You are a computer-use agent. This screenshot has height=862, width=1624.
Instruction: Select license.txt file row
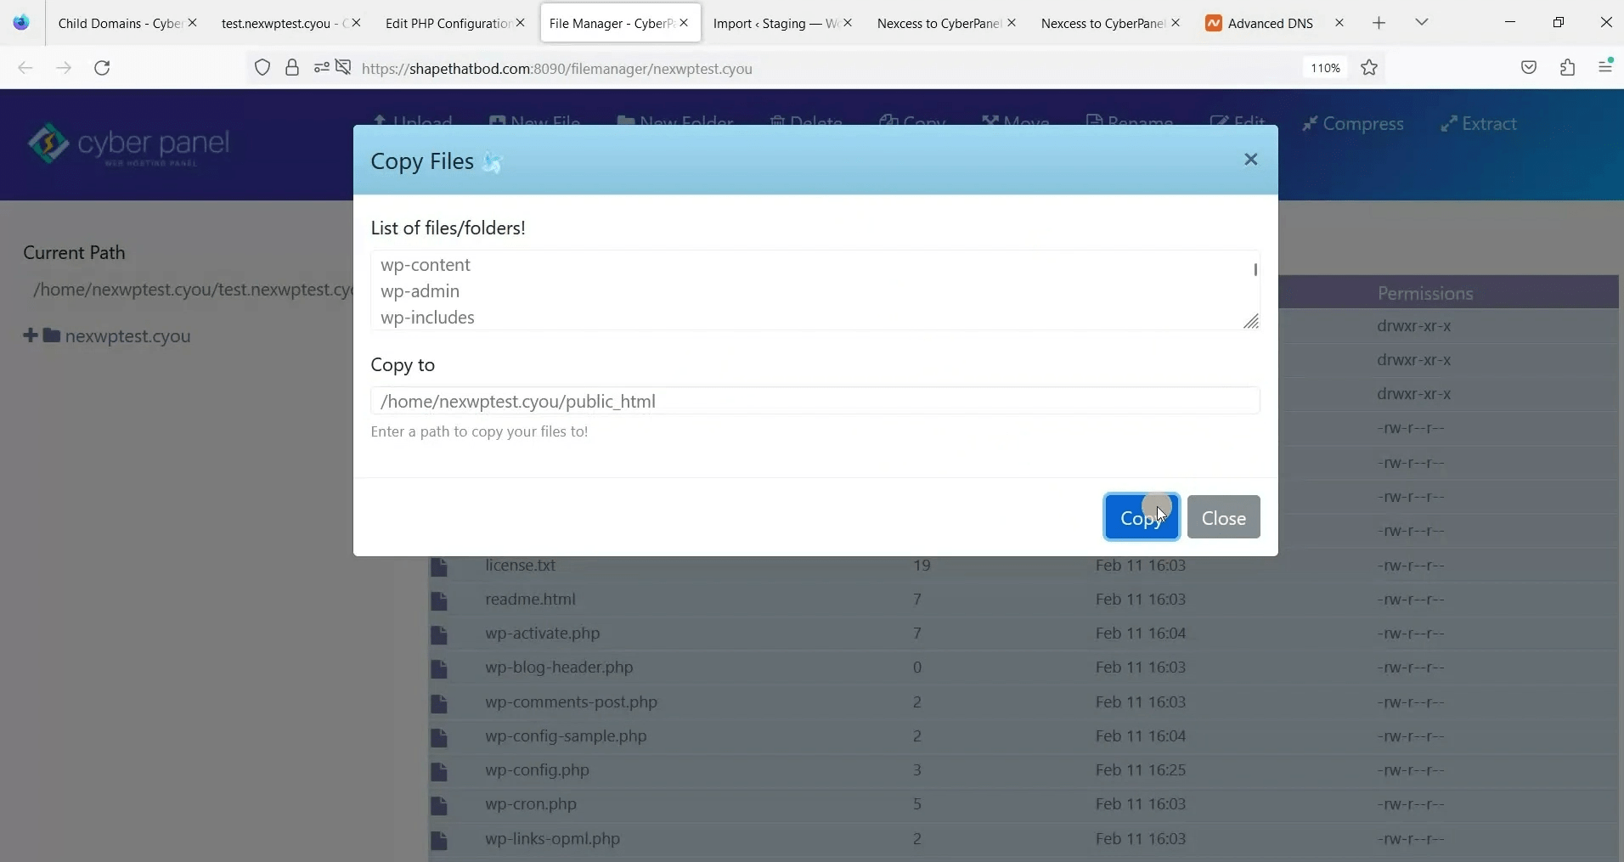click(1023, 566)
